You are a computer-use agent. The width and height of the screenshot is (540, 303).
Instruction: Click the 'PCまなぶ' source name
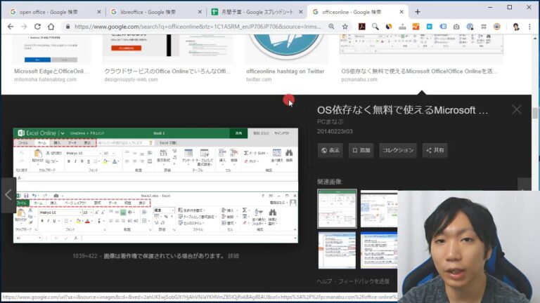coord(330,121)
